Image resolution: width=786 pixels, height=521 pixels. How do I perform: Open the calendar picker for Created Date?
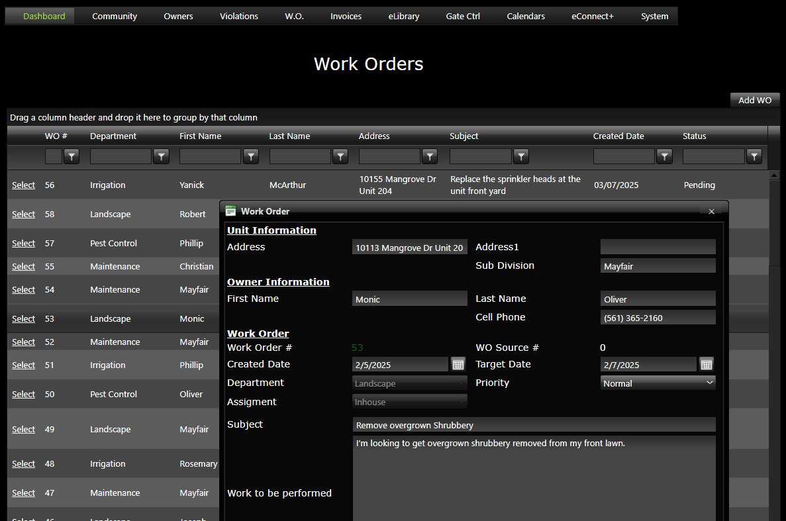[458, 363]
